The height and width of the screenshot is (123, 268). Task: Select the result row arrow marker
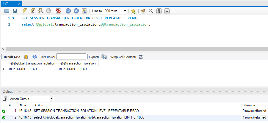(4, 69)
